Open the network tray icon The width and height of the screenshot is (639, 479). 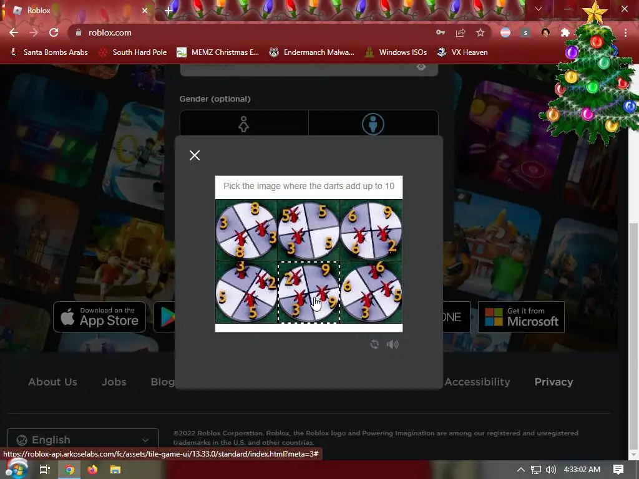point(535,470)
